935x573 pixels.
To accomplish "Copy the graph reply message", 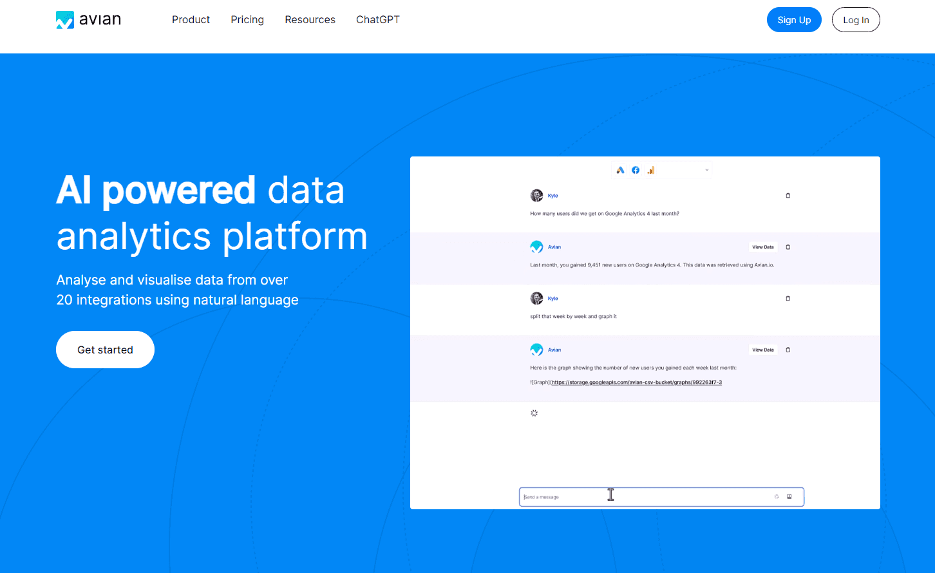I will pos(788,350).
